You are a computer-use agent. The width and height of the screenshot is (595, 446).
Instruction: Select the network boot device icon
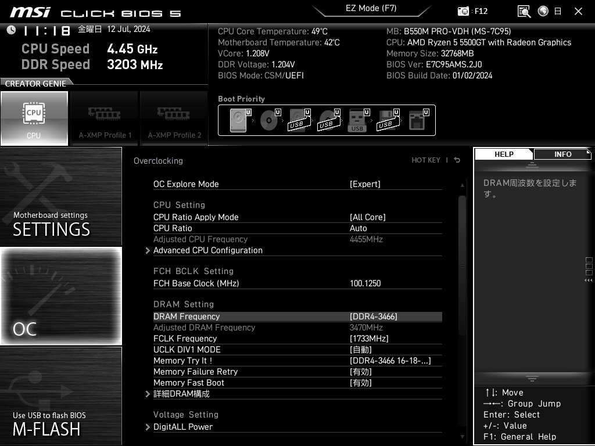[418, 120]
